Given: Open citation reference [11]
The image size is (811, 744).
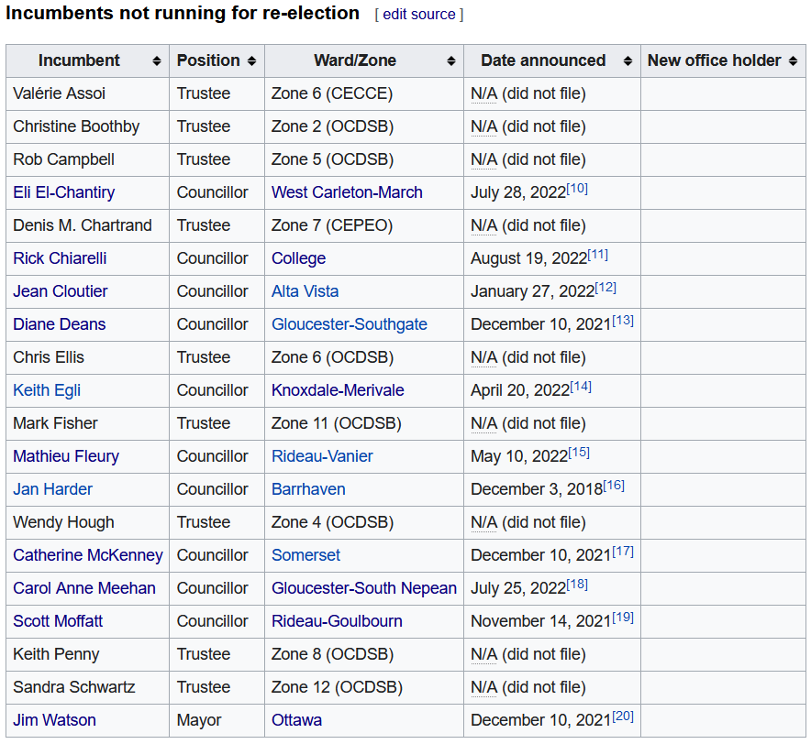Looking at the screenshot, I should tap(598, 254).
